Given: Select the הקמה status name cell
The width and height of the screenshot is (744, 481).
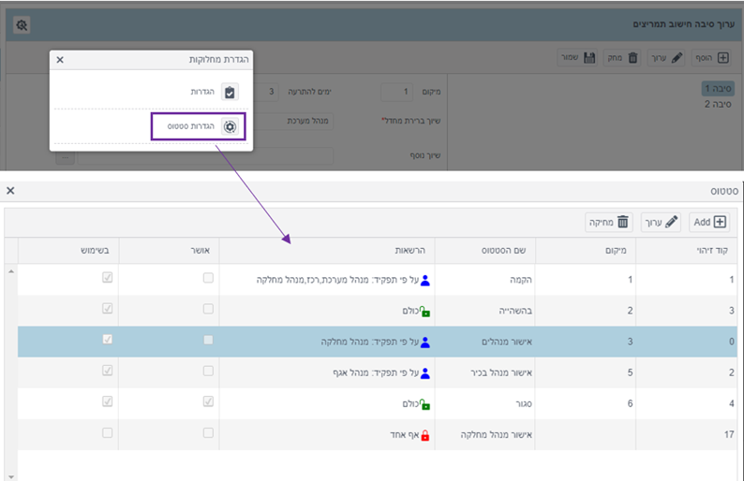Looking at the screenshot, I should (x=485, y=280).
